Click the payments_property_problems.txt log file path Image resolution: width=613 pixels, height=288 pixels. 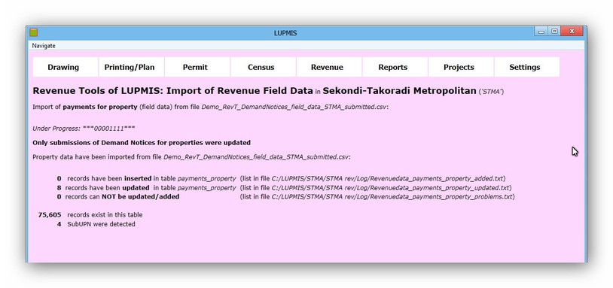pyautogui.click(x=393, y=197)
